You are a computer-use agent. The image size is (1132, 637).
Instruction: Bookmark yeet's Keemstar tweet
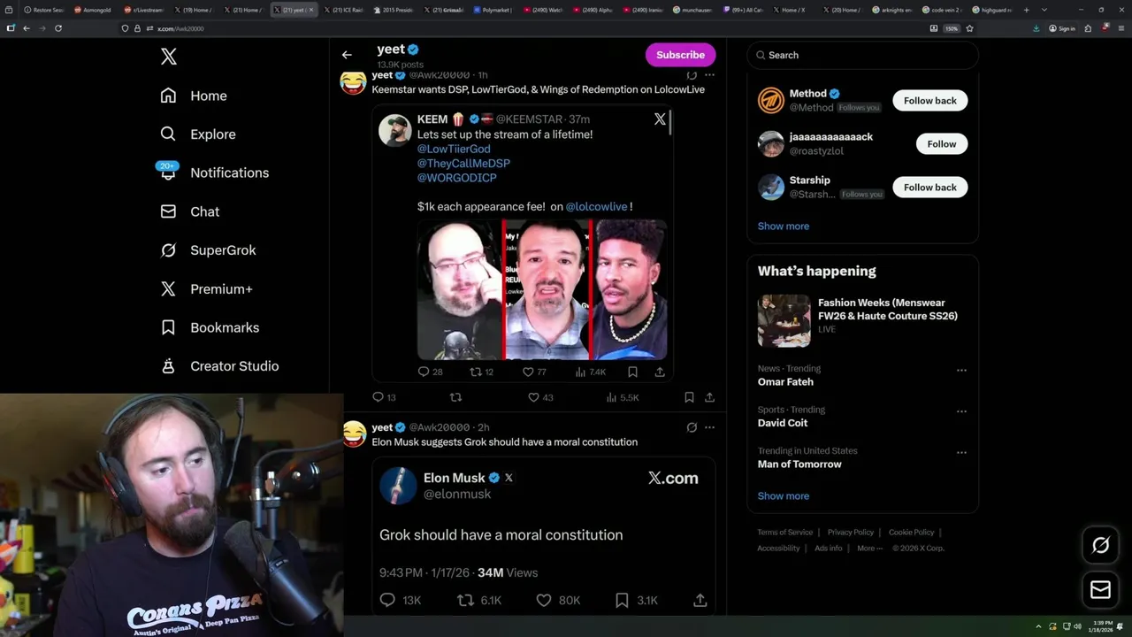point(689,397)
